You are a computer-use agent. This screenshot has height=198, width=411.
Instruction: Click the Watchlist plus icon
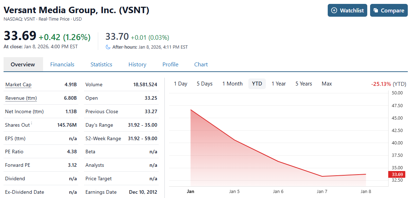coord(334,10)
